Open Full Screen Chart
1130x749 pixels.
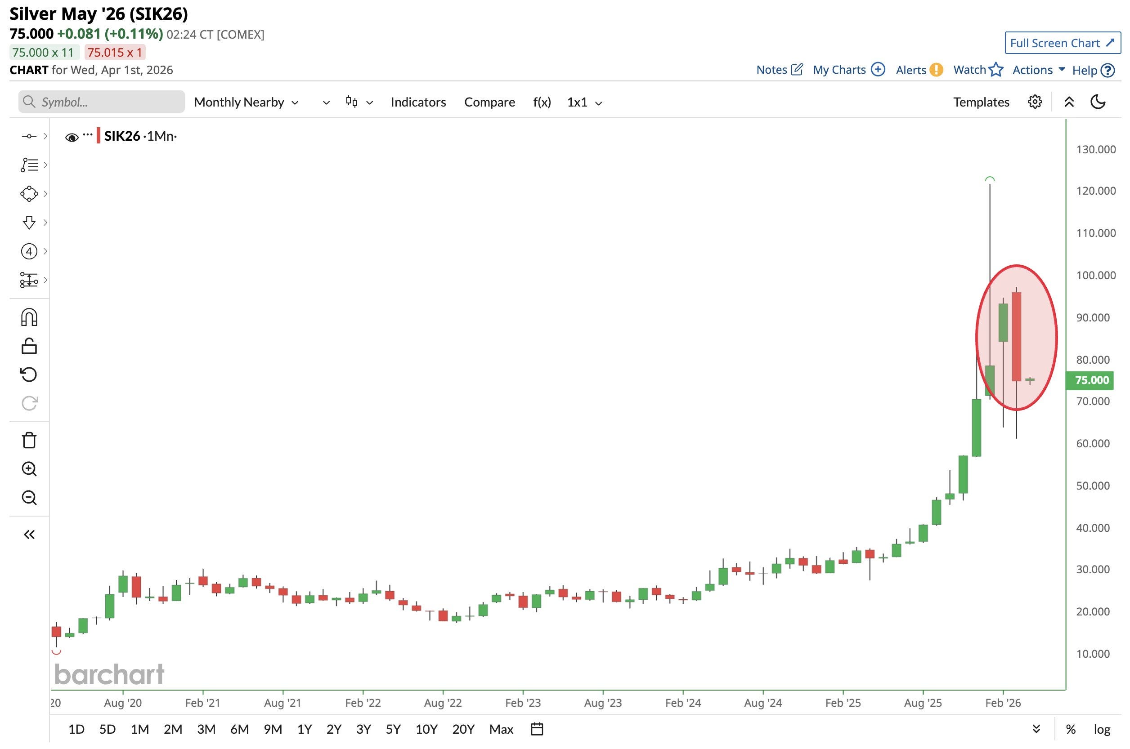1062,43
